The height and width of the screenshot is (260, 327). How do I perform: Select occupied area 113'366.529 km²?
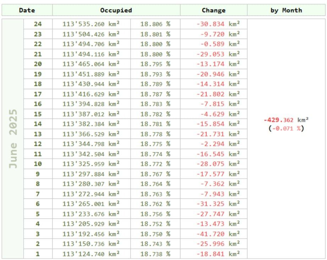91,134
